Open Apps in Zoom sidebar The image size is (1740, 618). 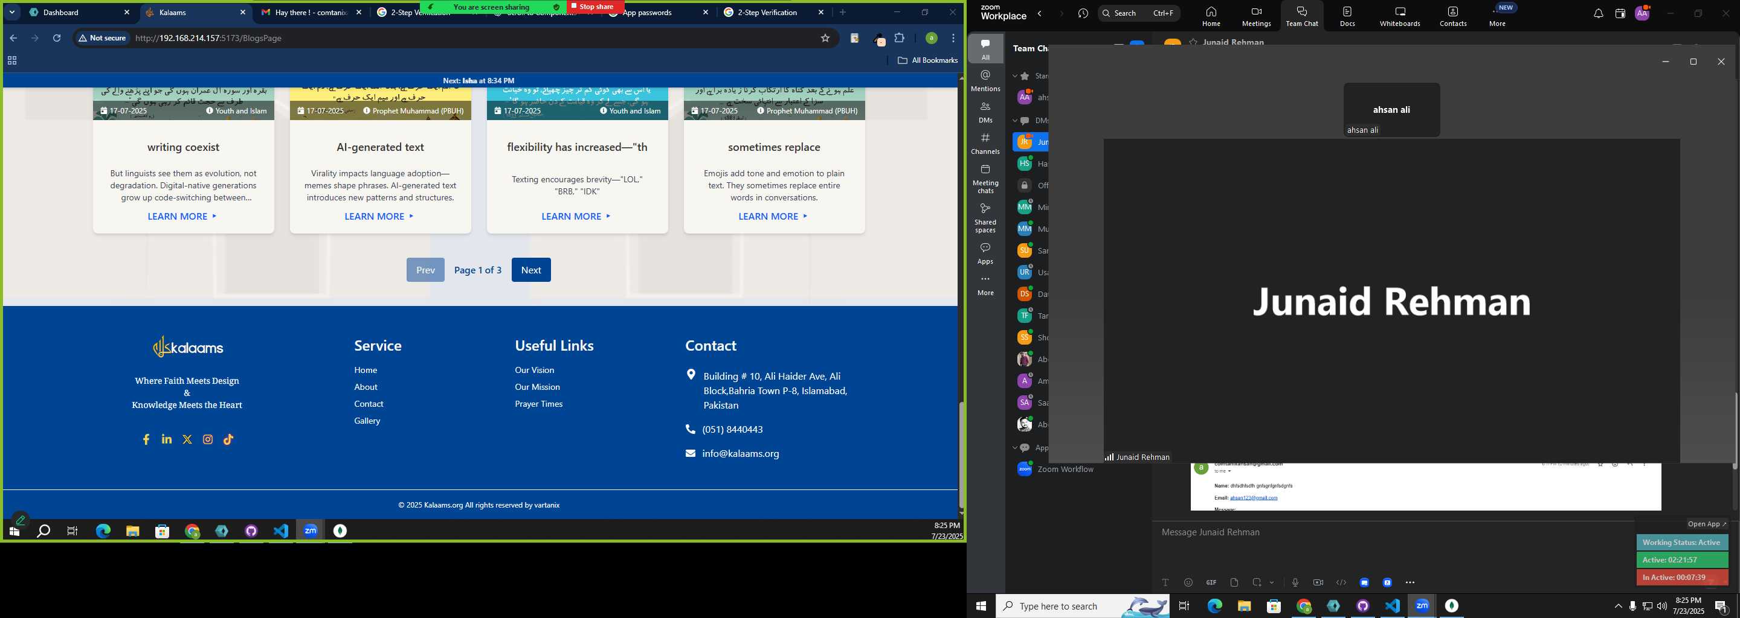click(985, 253)
